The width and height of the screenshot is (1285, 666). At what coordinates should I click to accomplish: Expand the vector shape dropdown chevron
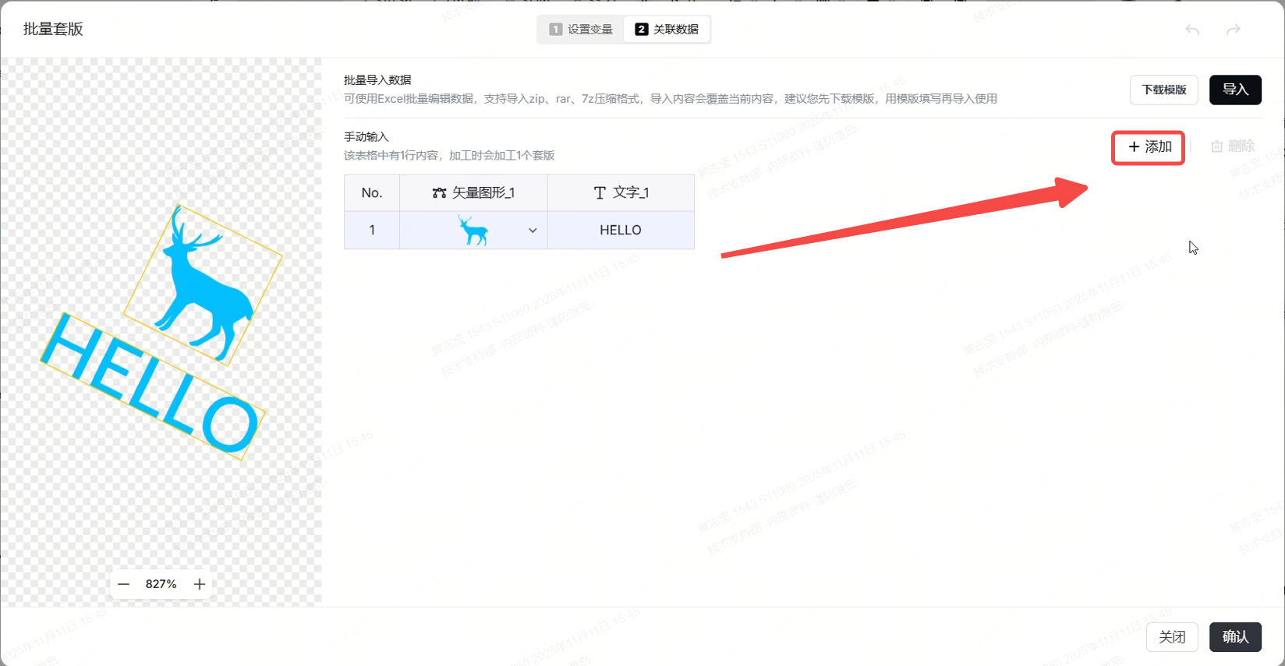point(533,231)
